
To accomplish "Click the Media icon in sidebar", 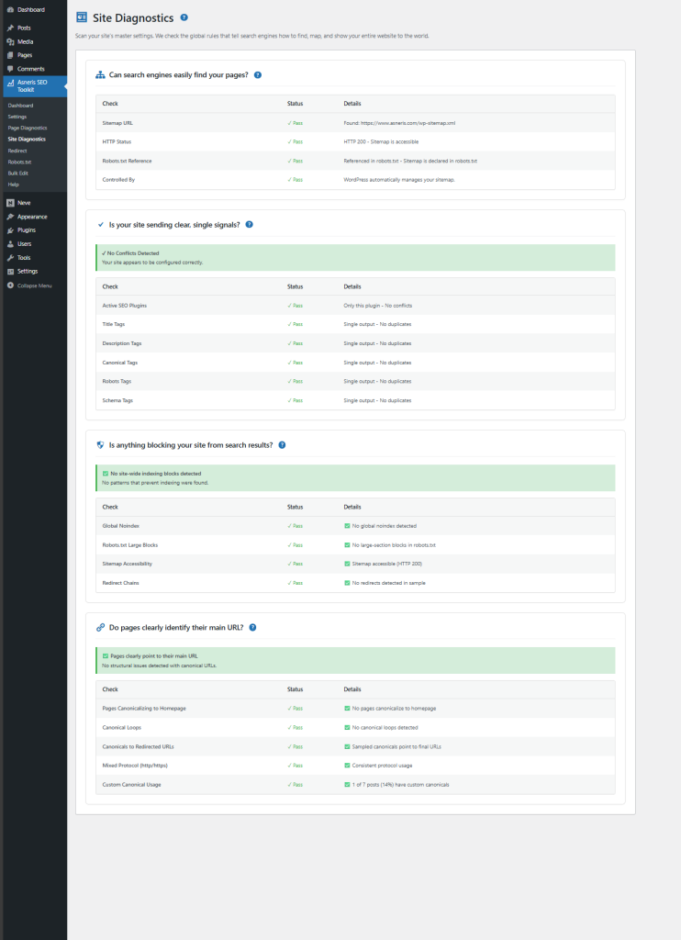I will tap(10, 42).
